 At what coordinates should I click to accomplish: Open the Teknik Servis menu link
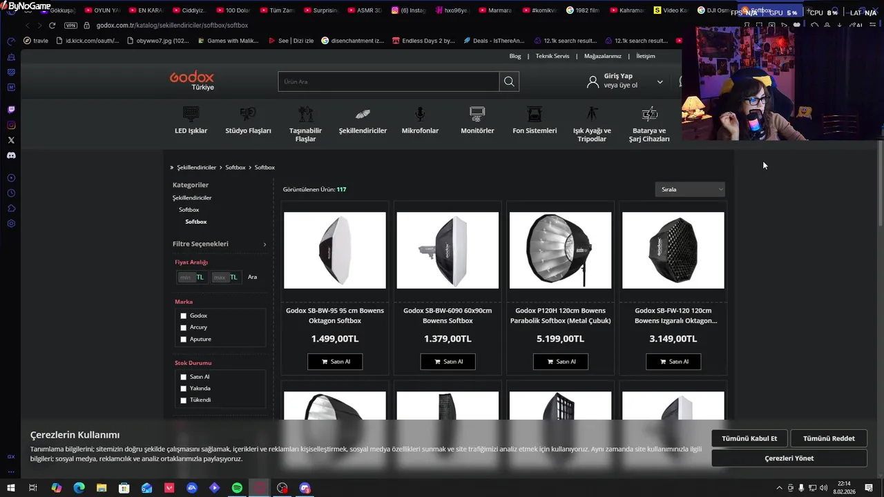point(552,56)
